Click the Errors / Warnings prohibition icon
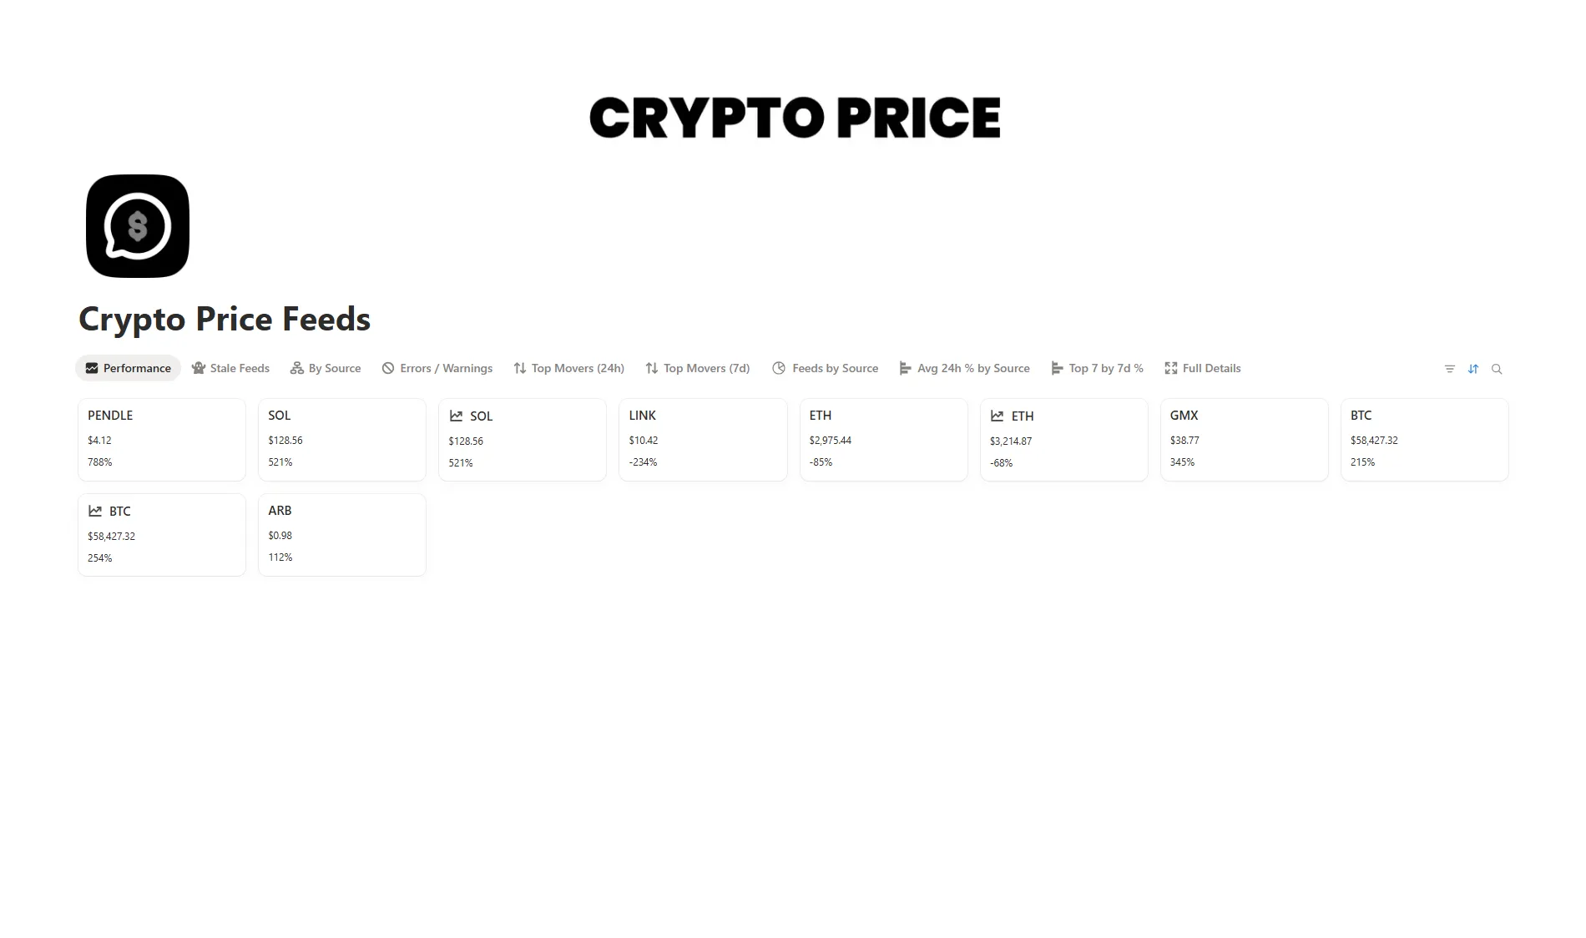Viewport: 1586px width, 938px height. 387,368
